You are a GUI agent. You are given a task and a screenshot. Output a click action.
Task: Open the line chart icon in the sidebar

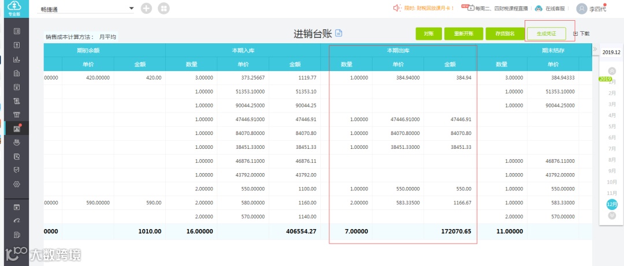tap(17, 59)
